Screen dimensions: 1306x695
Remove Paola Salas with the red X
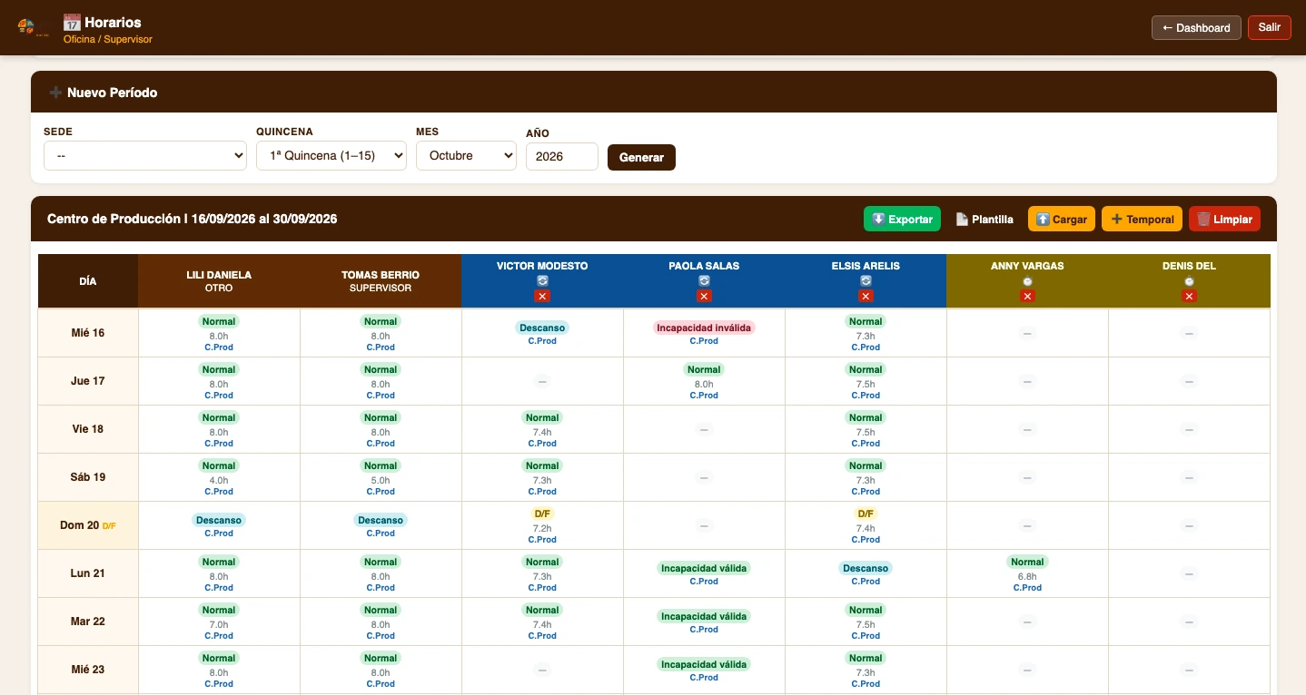tap(704, 297)
